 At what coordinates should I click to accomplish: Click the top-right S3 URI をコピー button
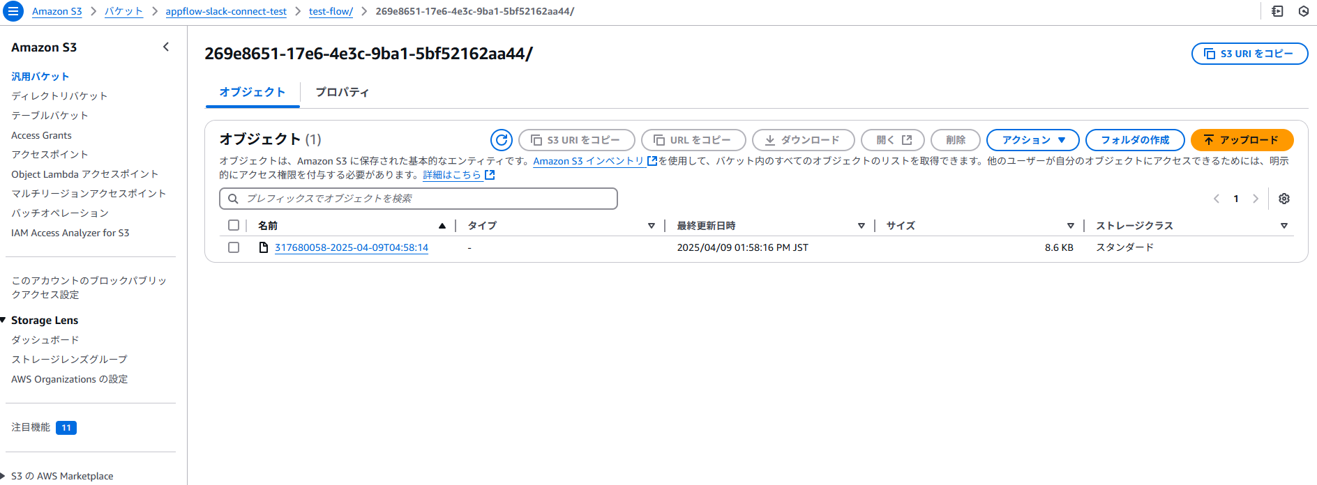1249,54
